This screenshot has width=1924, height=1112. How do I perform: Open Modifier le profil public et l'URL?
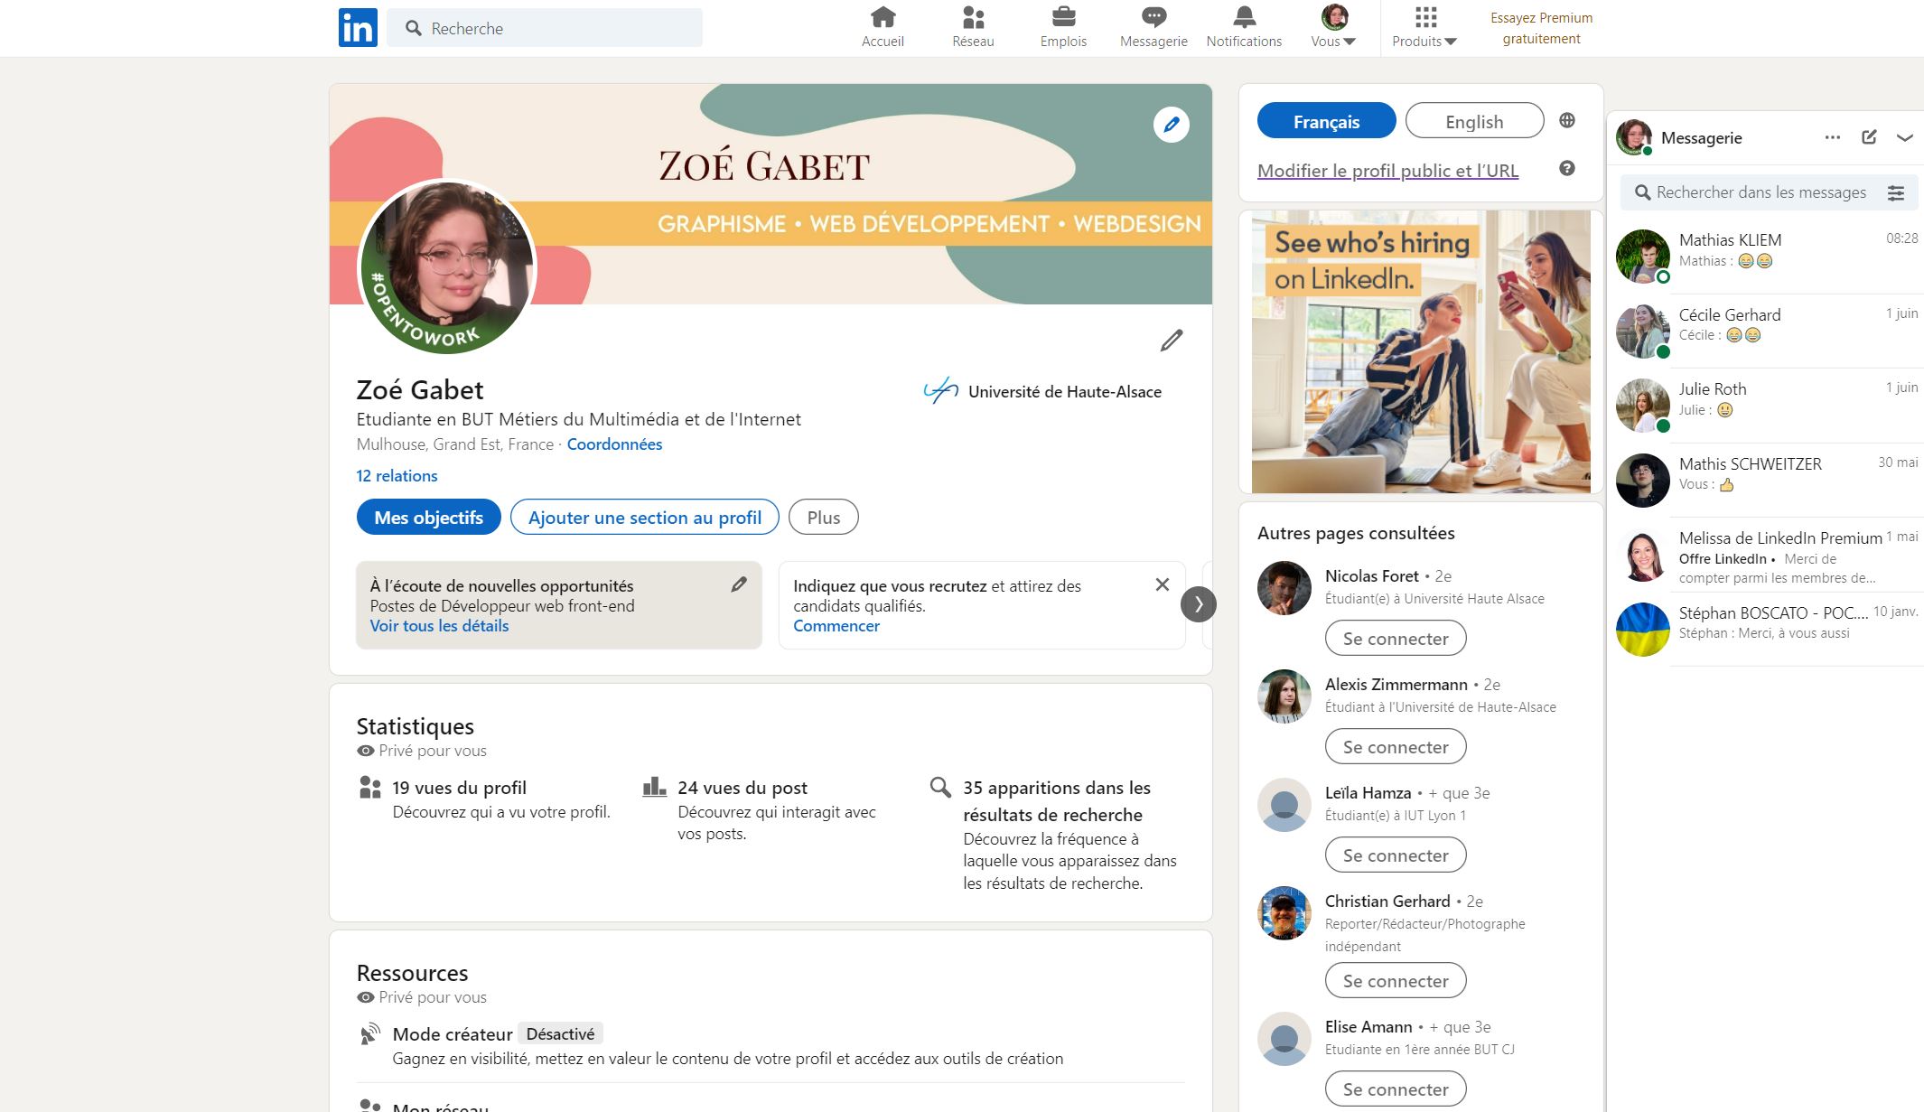coord(1387,171)
